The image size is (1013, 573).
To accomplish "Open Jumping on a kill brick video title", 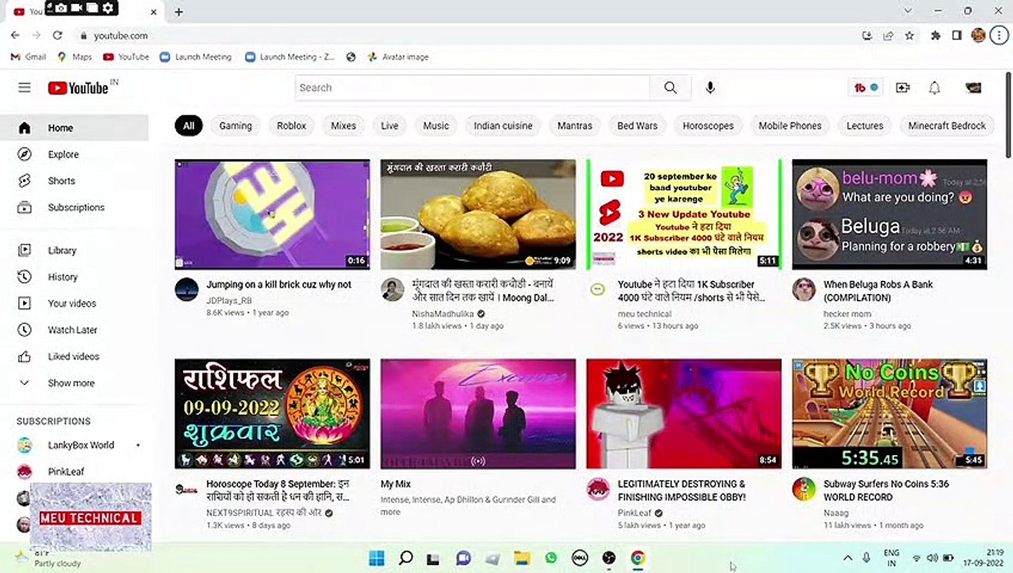I will click(x=279, y=284).
